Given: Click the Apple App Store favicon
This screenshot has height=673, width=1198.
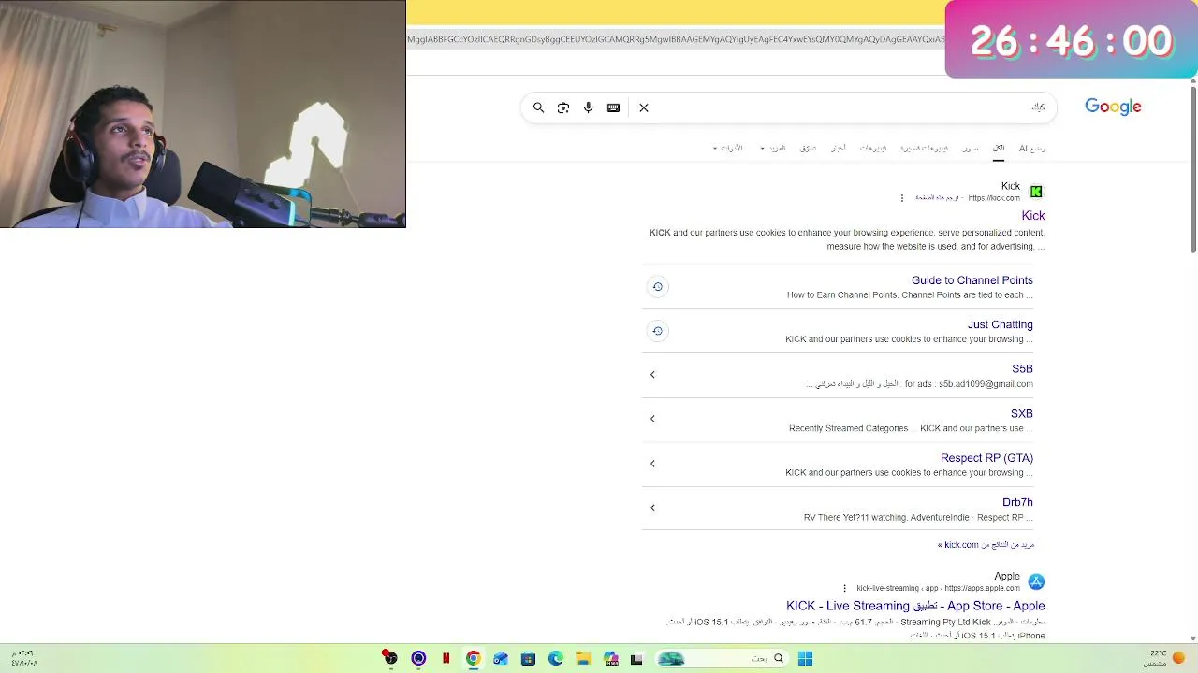Looking at the screenshot, I should [1036, 582].
